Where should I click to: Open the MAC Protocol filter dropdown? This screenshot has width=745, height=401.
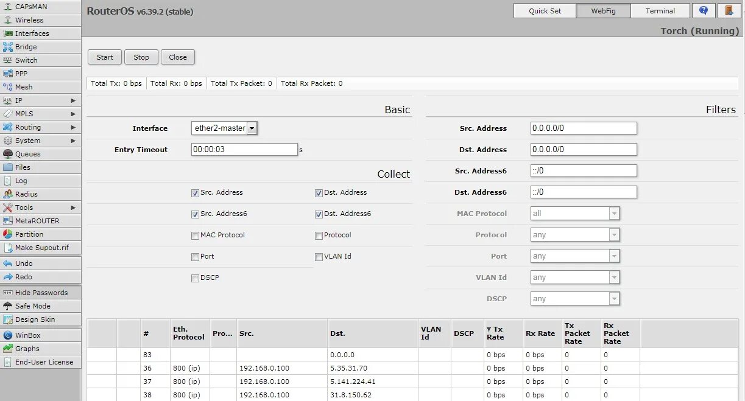575,214
